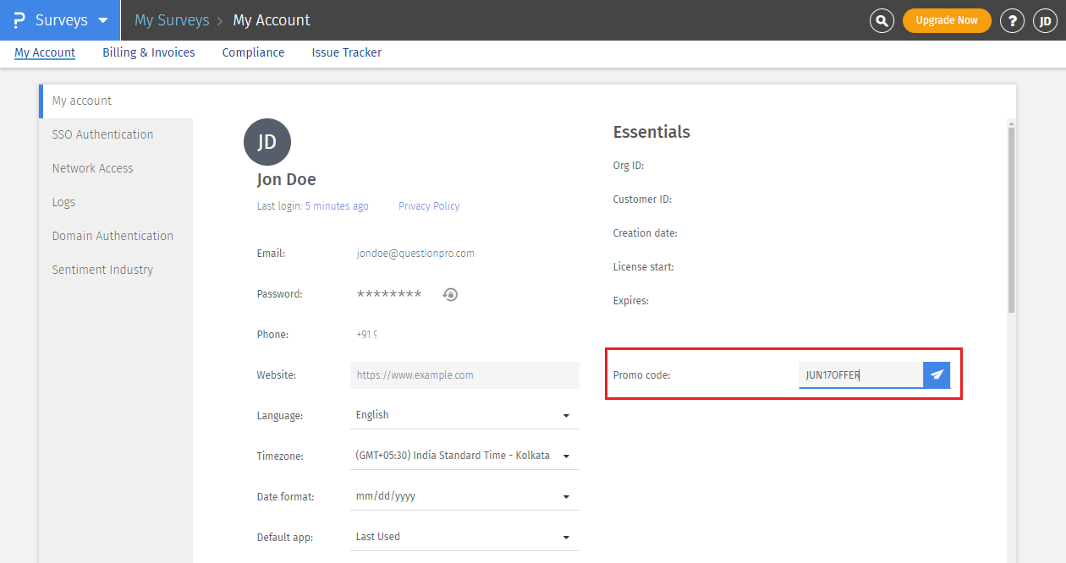Go to the Issue Tracker tab
The width and height of the screenshot is (1066, 563).
[x=346, y=52]
